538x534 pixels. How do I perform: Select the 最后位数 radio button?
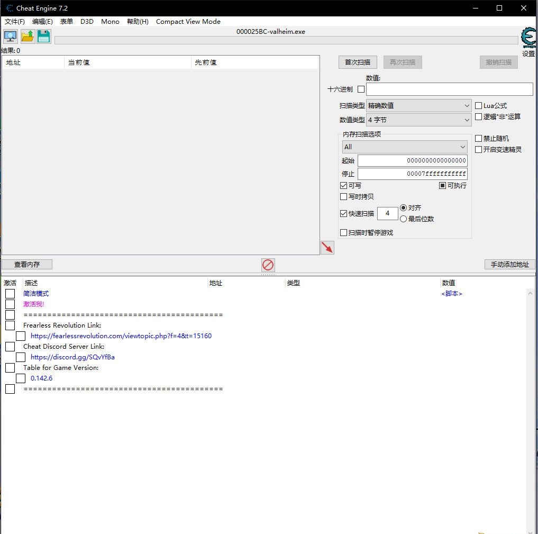click(x=404, y=219)
